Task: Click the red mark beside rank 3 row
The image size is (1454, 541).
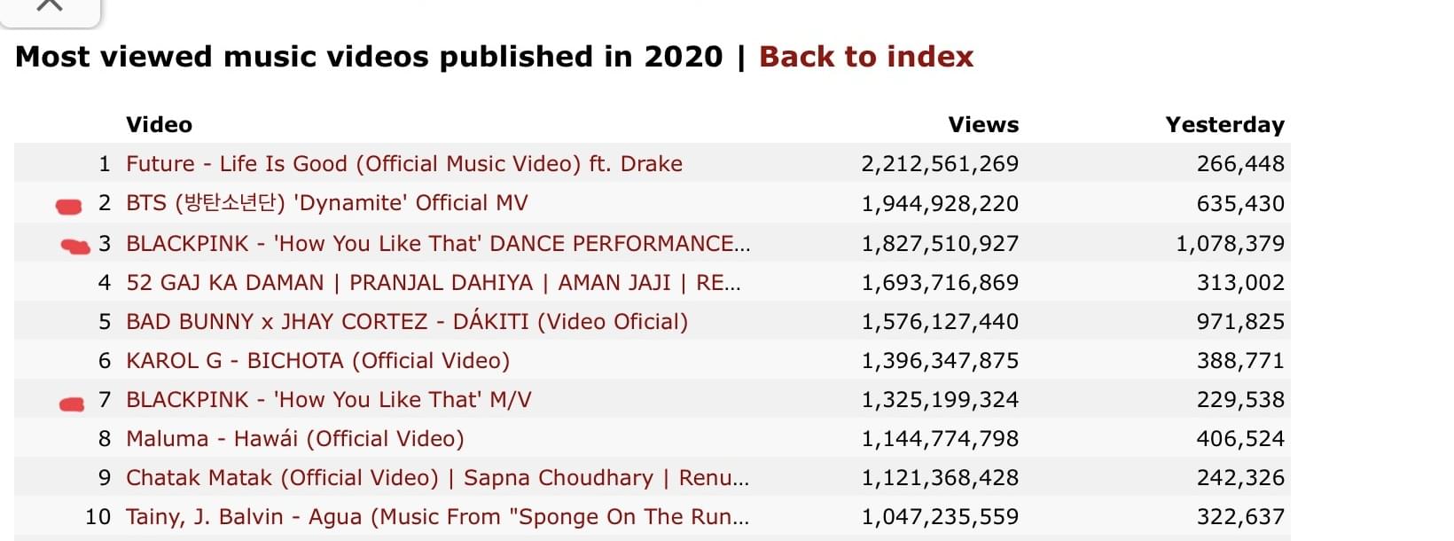Action: coord(75,247)
